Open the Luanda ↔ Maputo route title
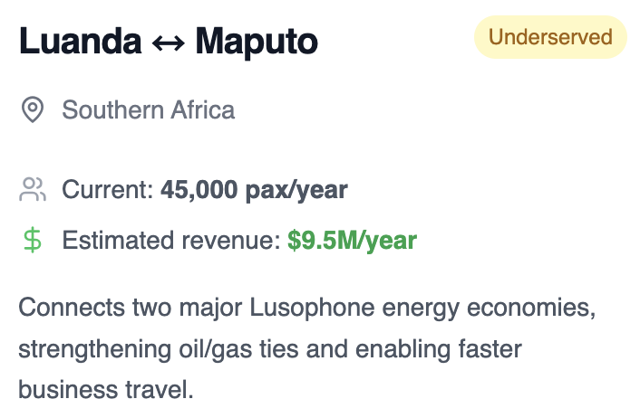Image resolution: width=640 pixels, height=418 pixels. (x=169, y=41)
